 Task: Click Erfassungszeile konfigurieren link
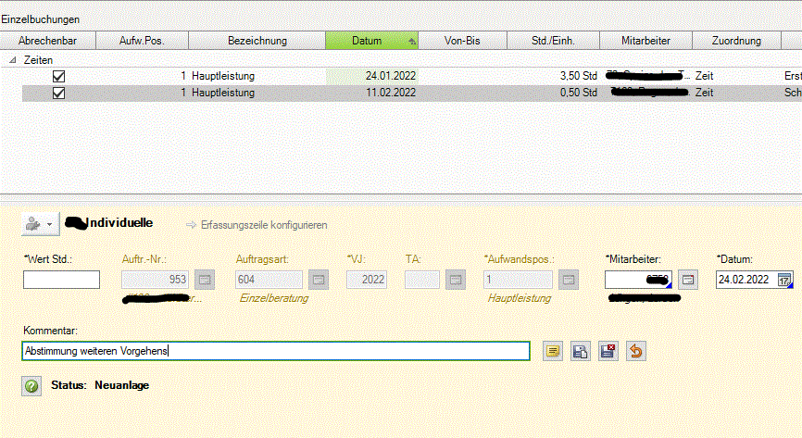pos(263,225)
